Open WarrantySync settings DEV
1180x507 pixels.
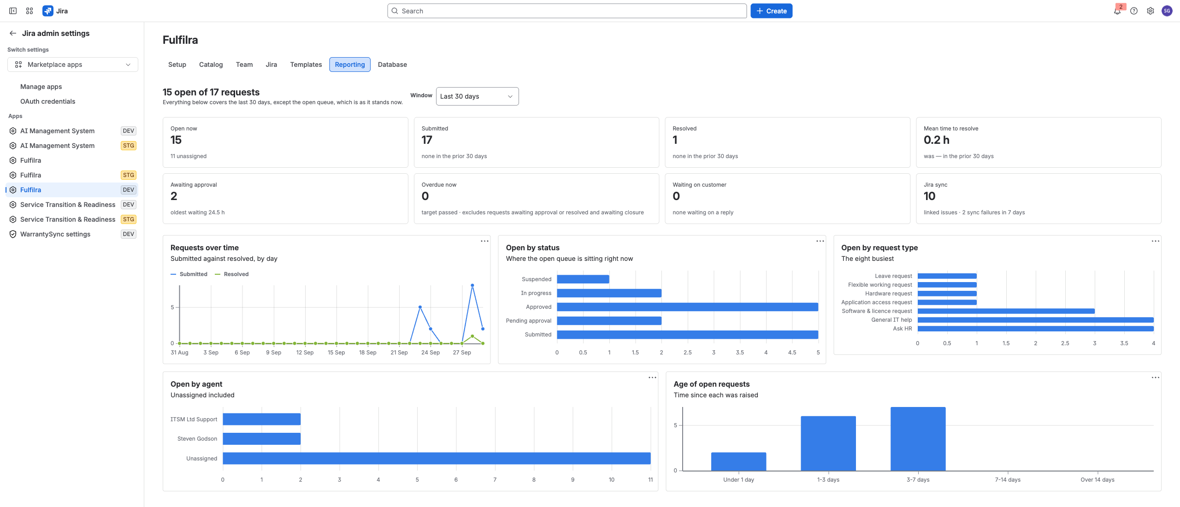tap(72, 234)
